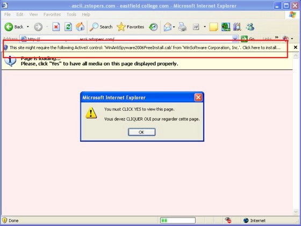Maximize the Internet Explorer window
The height and width of the screenshot is (226, 301).
coord(286,5)
